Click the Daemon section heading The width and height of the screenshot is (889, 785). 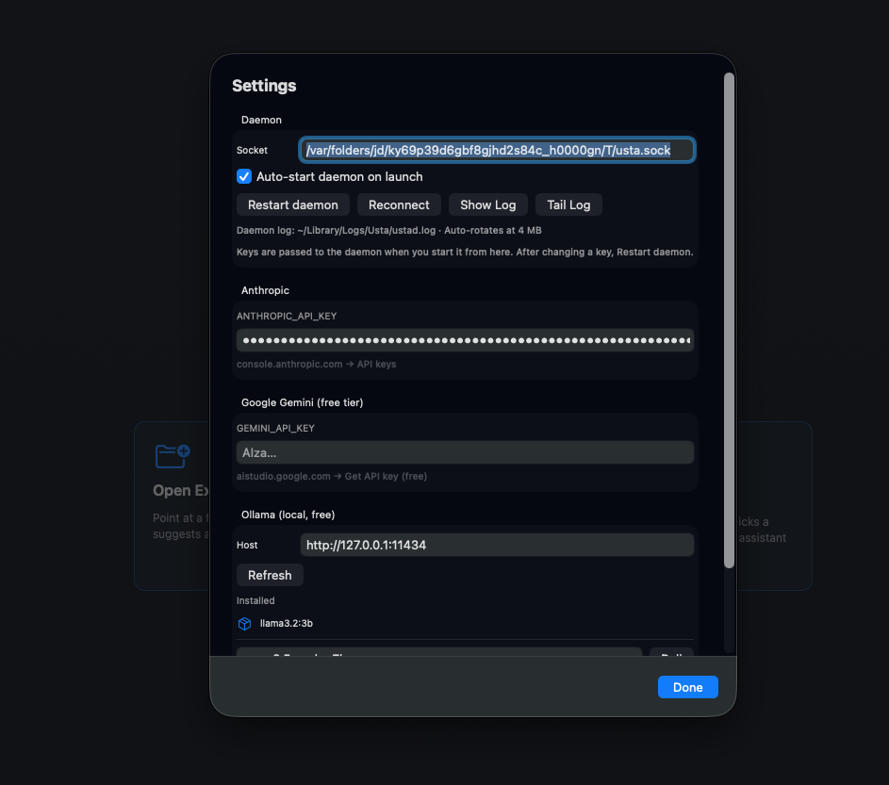[x=261, y=120]
